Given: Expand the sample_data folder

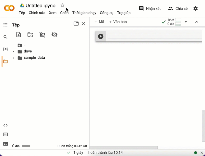Looking at the screenshot, I should (13, 58).
